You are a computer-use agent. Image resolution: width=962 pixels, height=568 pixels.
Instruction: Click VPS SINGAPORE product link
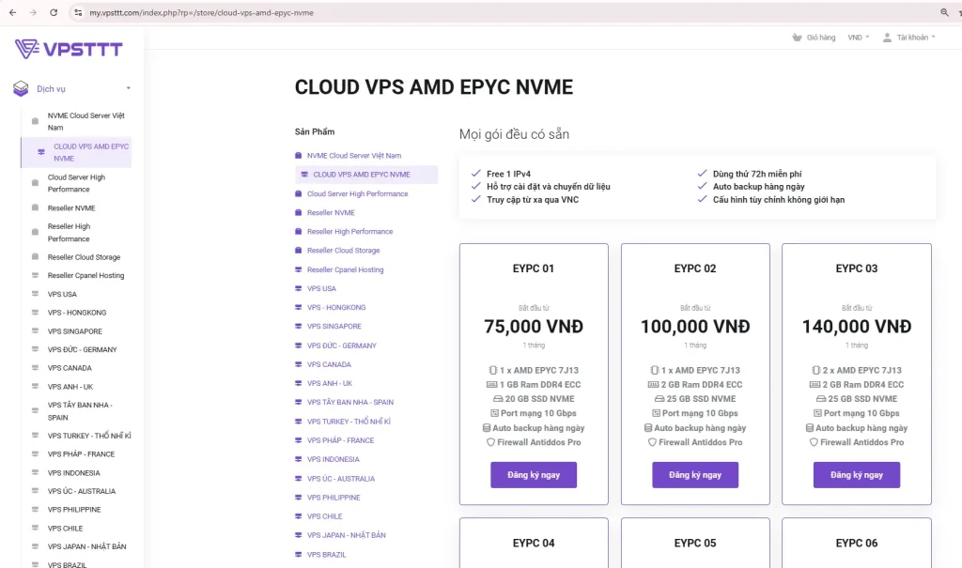pyautogui.click(x=334, y=327)
